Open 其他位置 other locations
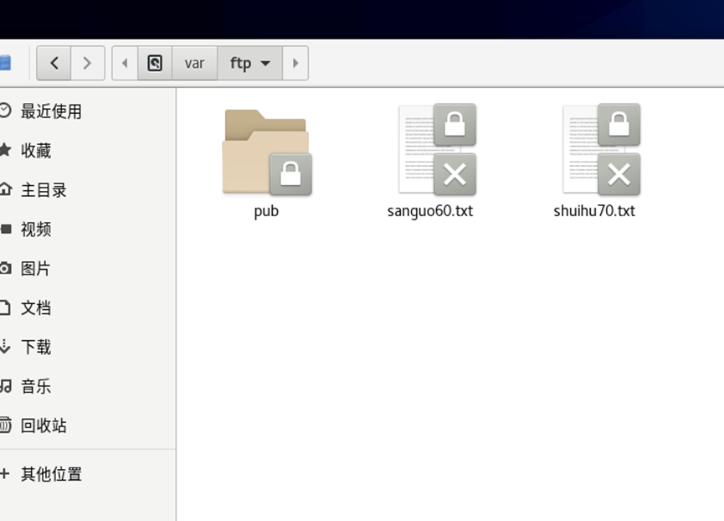Screen dimensions: 724x521 tap(88, 474)
